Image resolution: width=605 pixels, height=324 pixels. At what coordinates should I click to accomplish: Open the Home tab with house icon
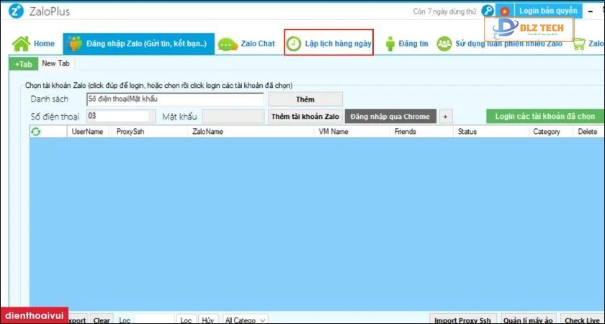(33, 44)
